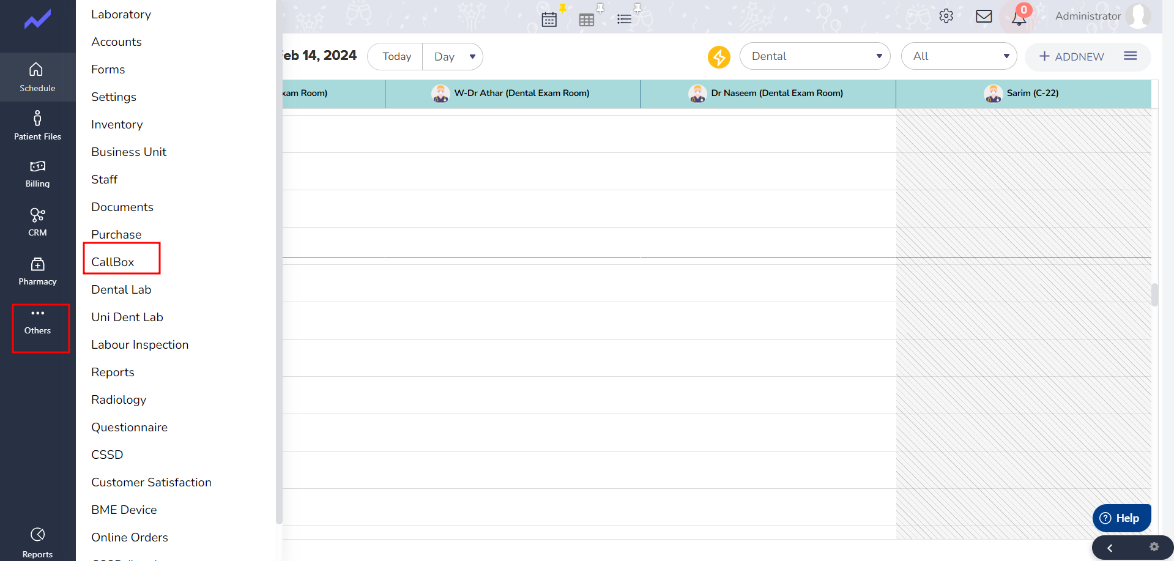Open the Schedule section in sidebar
This screenshot has width=1174, height=561.
click(x=37, y=77)
